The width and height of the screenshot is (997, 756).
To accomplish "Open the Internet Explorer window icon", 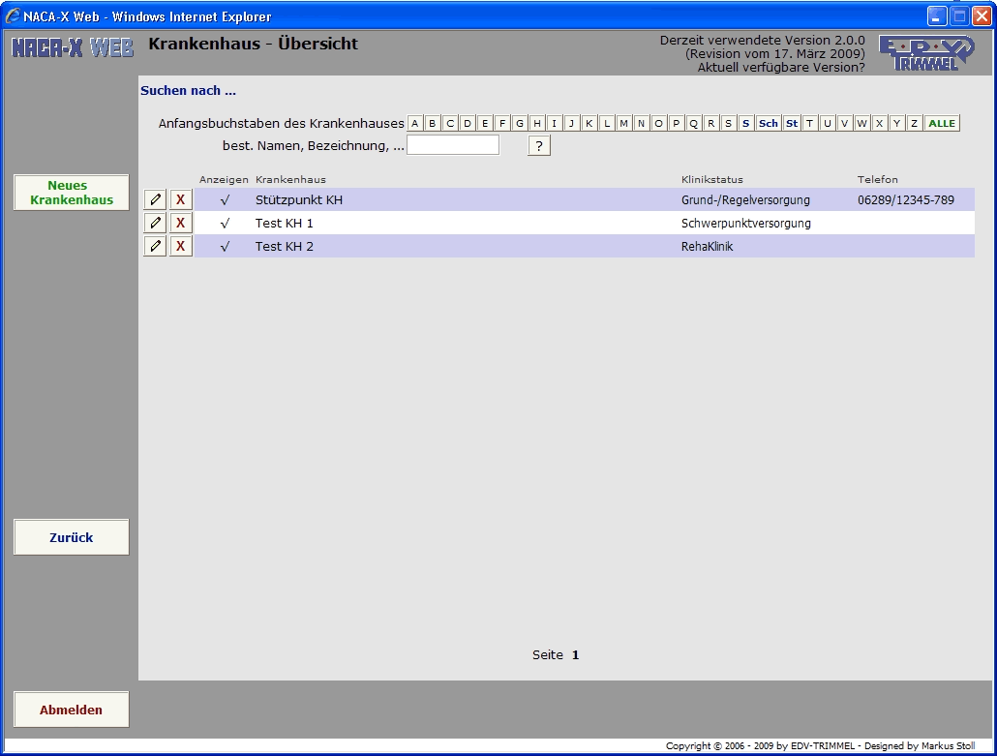I will (12, 15).
